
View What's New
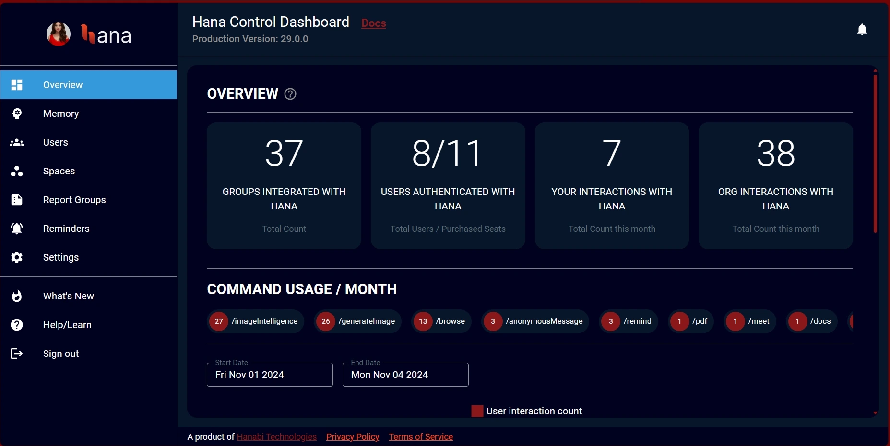[89, 296]
